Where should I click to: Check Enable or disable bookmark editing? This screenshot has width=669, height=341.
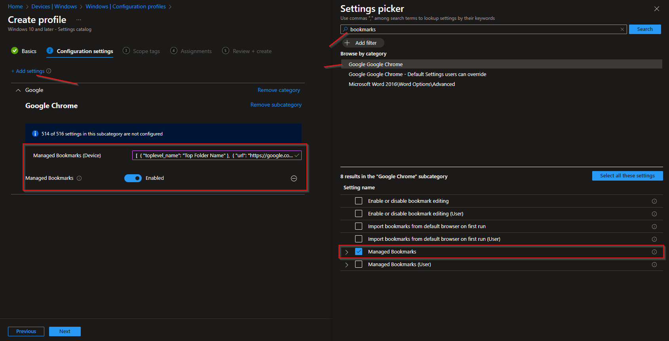359,201
